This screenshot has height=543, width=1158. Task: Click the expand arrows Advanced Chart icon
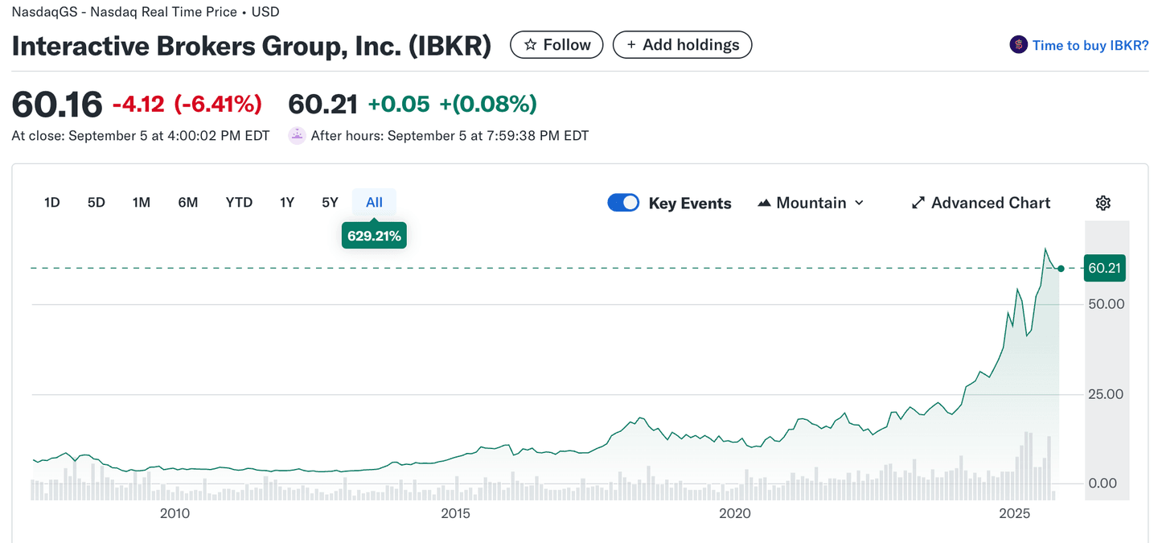coord(918,203)
